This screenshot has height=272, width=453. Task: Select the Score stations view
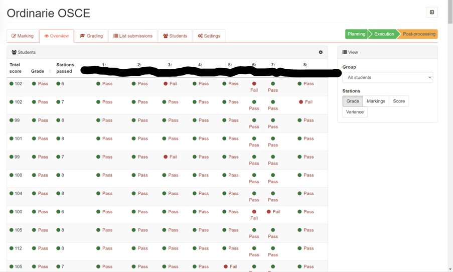(x=399, y=101)
